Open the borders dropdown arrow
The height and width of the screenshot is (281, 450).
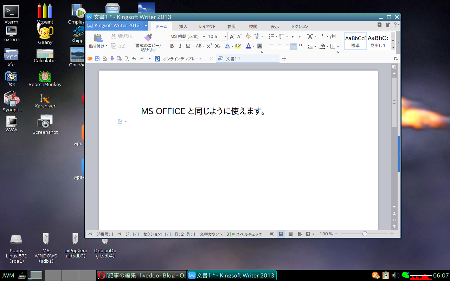[x=338, y=46]
